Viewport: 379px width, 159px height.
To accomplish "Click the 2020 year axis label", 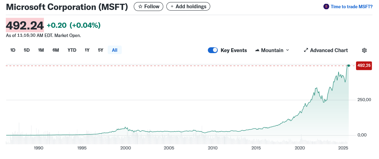I will click(x=300, y=148).
